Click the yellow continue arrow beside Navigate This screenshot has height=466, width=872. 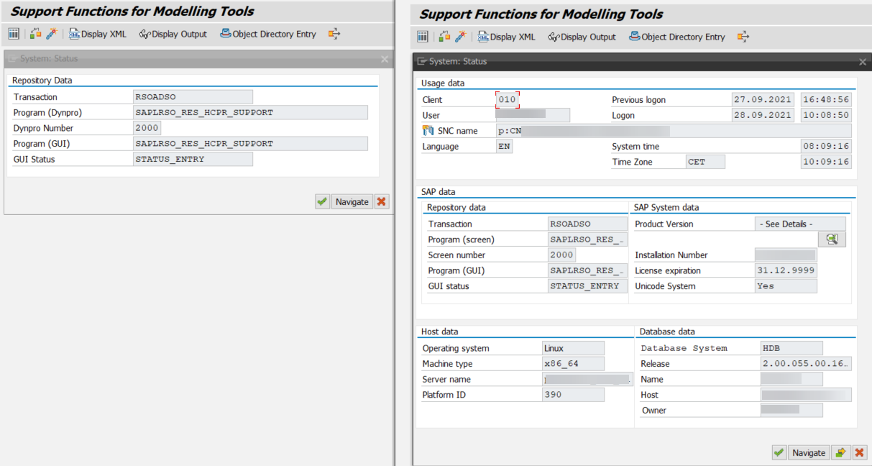(840, 452)
